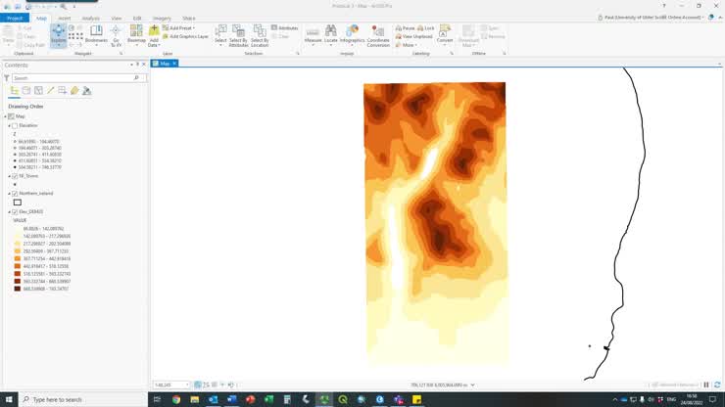This screenshot has height=407, width=725.
Task: Open the Bookmarks gallery
Action: (96, 35)
